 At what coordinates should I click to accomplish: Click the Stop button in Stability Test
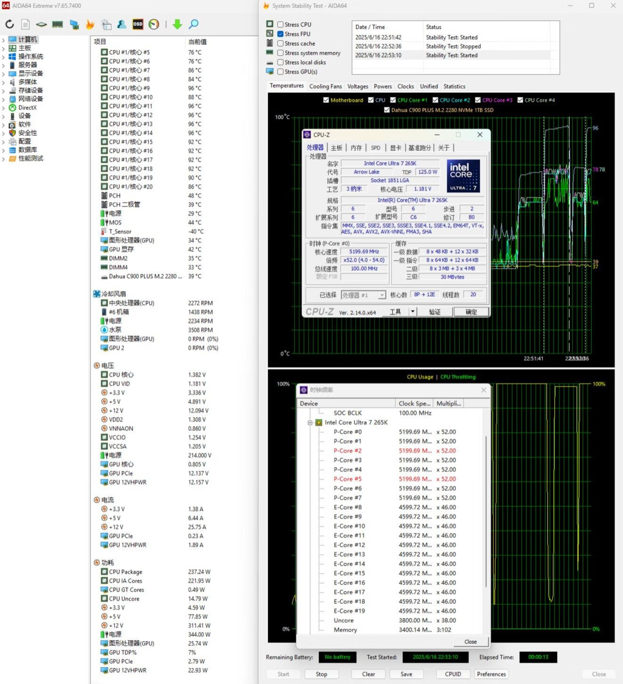coord(321,674)
